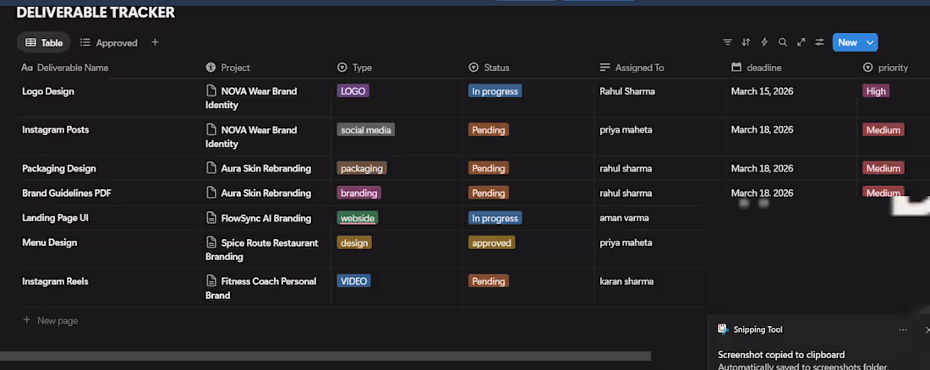The width and height of the screenshot is (930, 370).
Task: Open the Assigned To column header
Action: 632,68
